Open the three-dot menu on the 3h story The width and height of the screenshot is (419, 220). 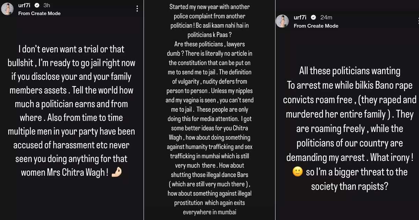tap(137, 9)
